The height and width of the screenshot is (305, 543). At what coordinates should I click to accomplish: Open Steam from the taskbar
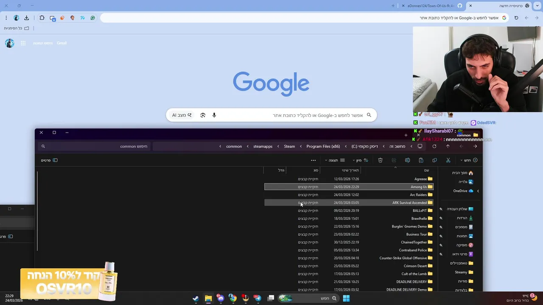coord(196,298)
